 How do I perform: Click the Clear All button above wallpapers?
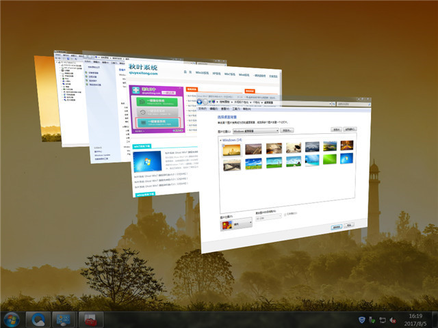point(350,129)
